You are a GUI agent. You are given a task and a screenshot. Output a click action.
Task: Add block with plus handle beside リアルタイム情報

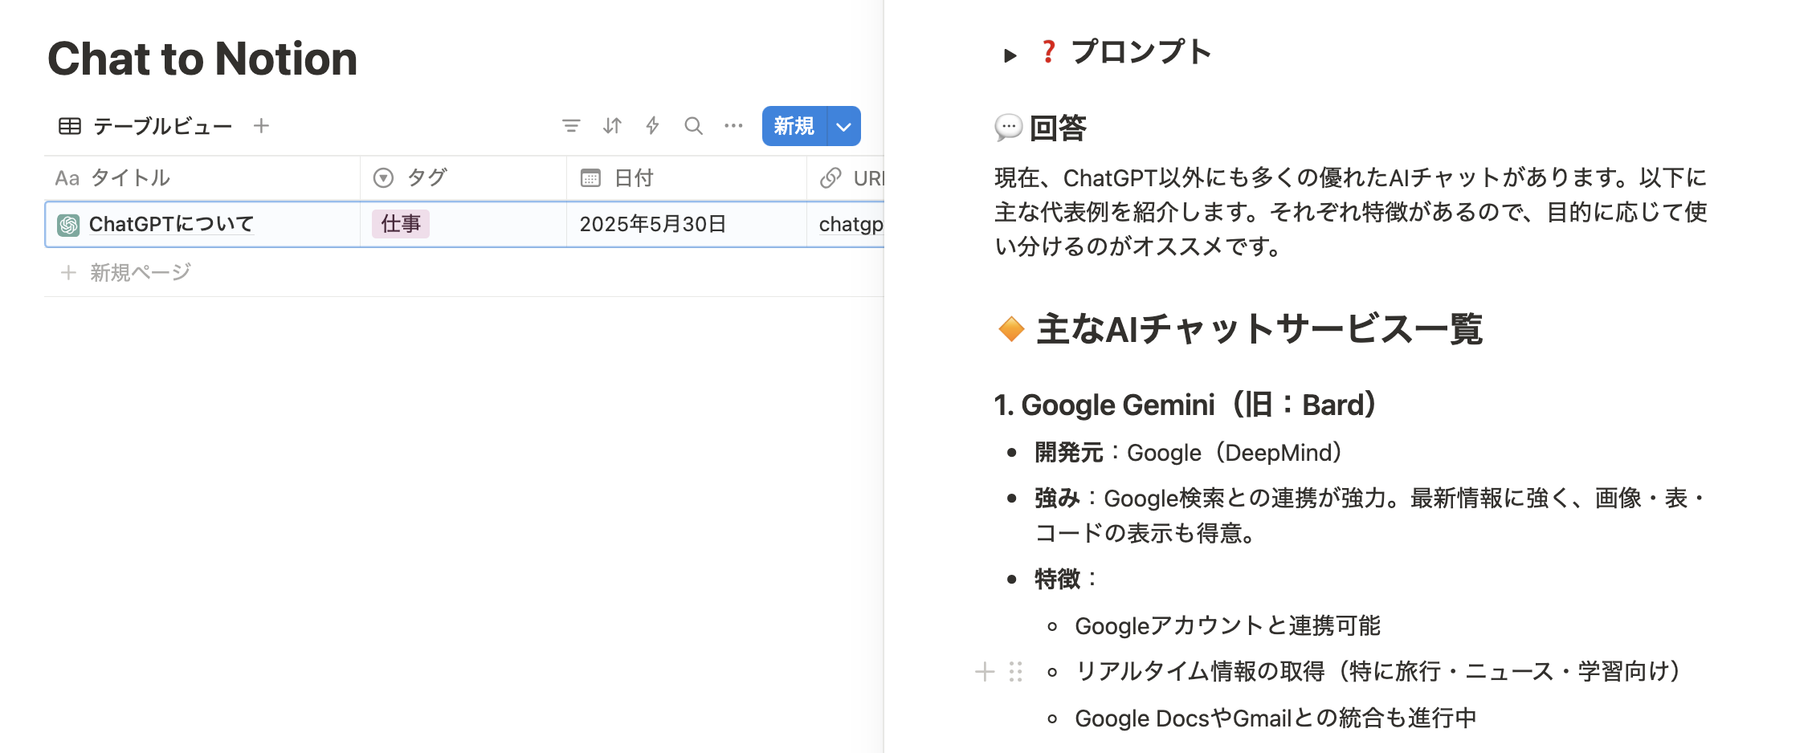[x=985, y=672]
